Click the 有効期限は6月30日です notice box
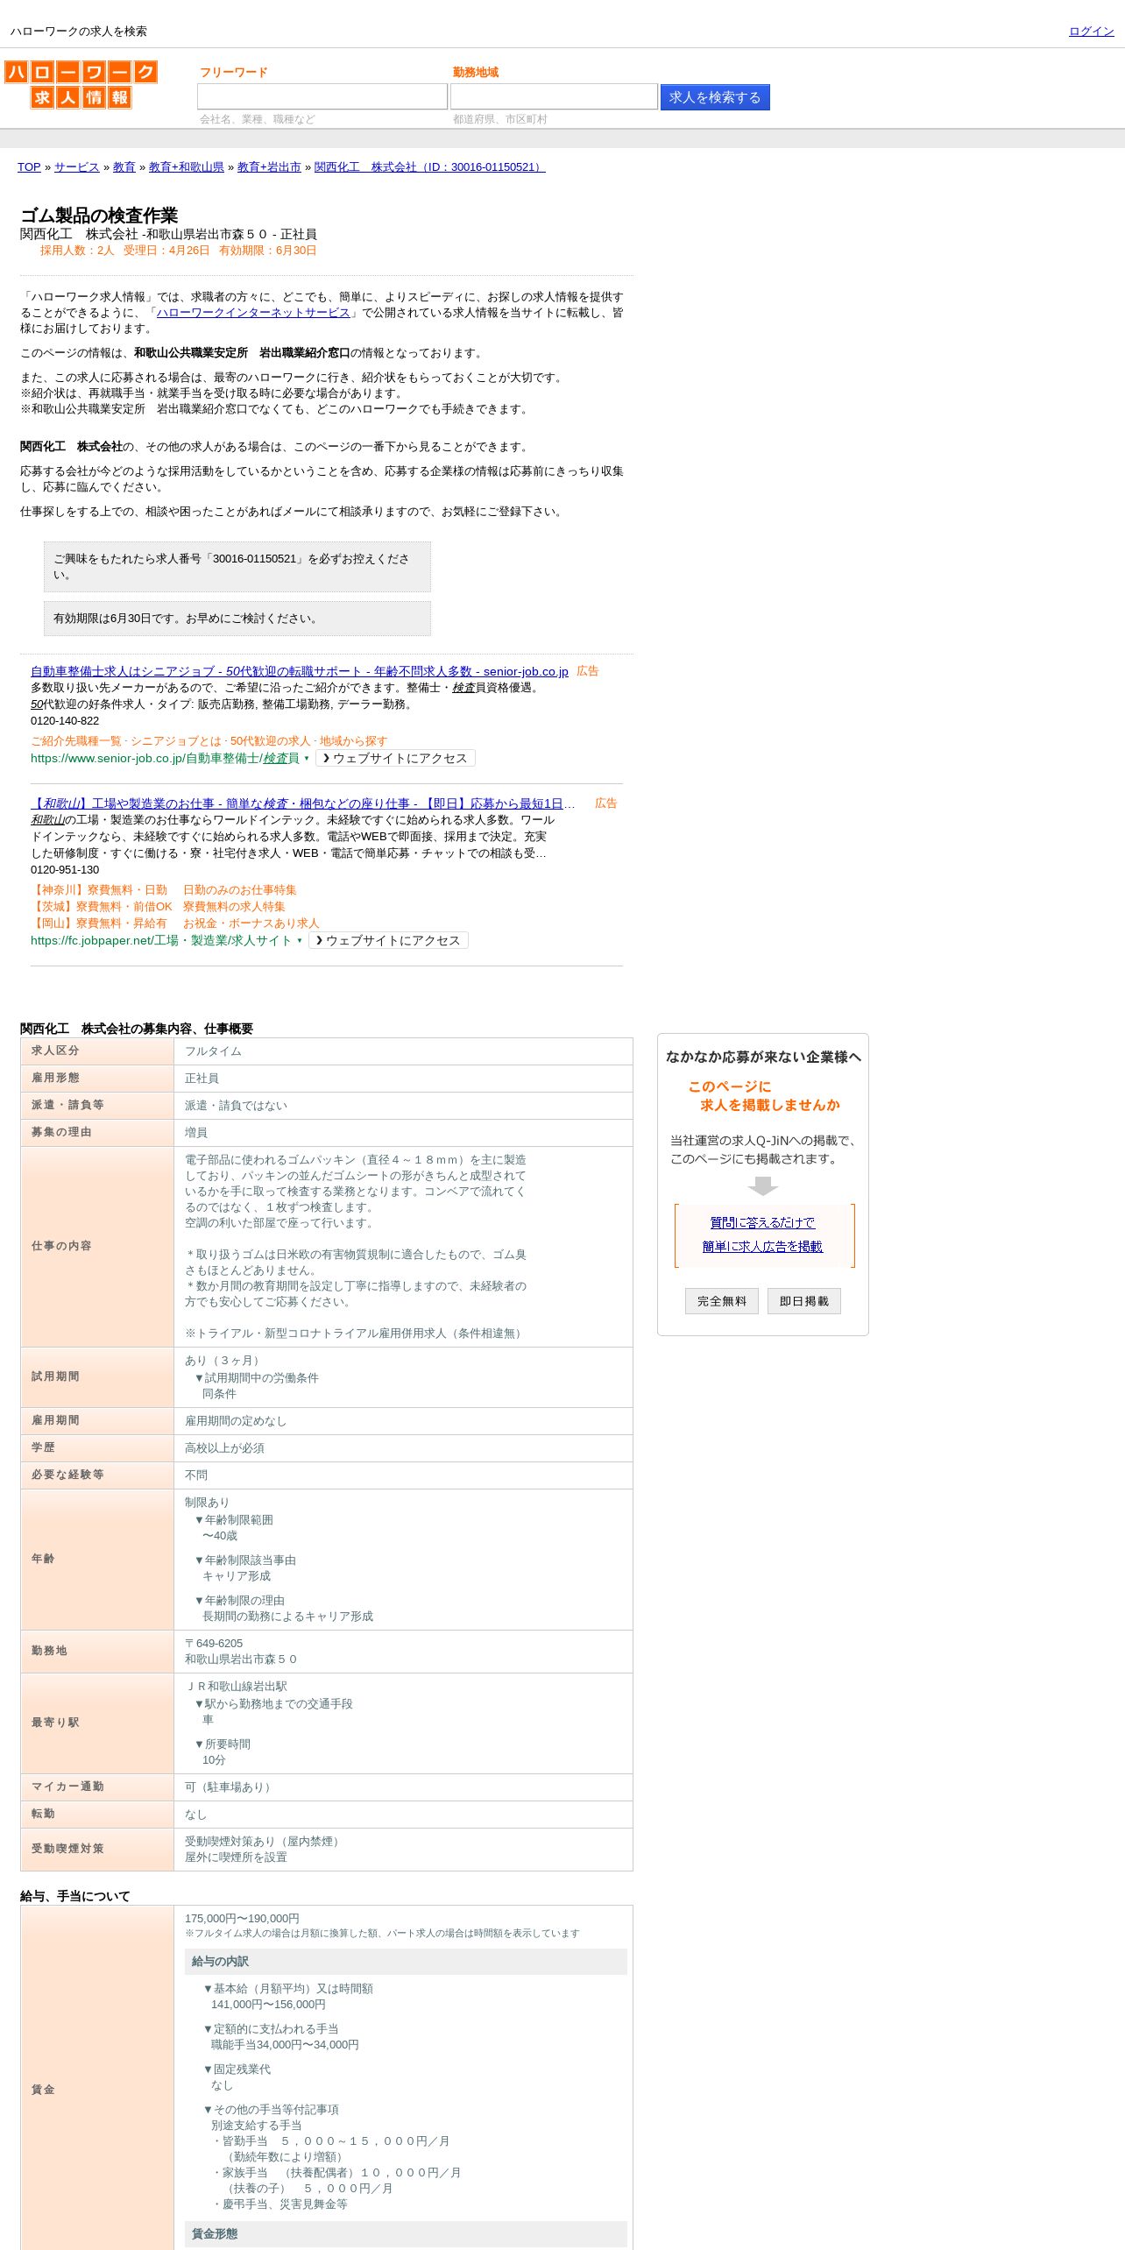This screenshot has width=1125, height=2250. [x=237, y=619]
